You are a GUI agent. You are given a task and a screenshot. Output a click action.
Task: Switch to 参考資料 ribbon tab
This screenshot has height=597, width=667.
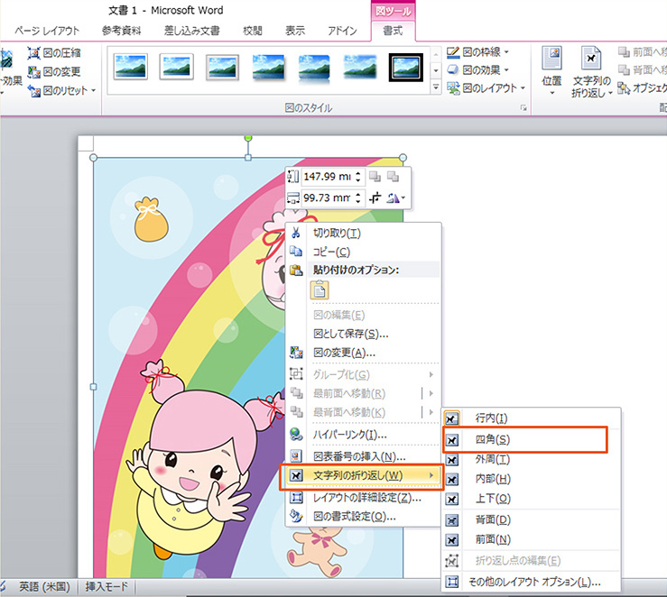click(x=121, y=31)
